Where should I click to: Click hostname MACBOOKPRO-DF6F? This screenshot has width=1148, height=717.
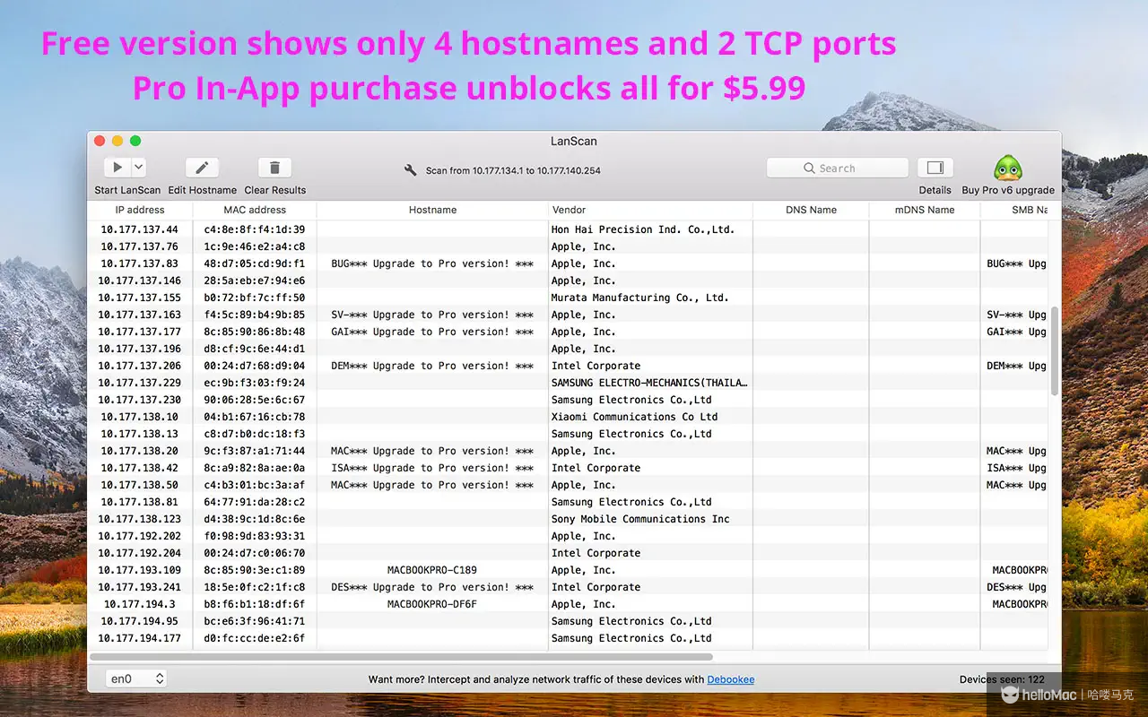coord(432,604)
